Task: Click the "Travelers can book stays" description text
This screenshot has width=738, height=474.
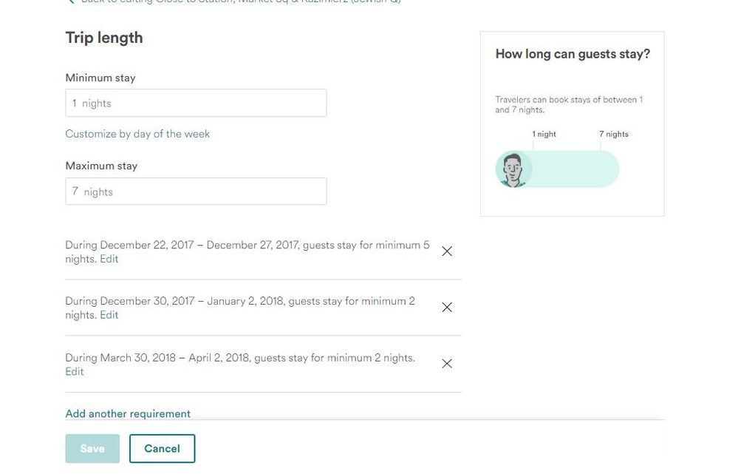Action: [569, 105]
